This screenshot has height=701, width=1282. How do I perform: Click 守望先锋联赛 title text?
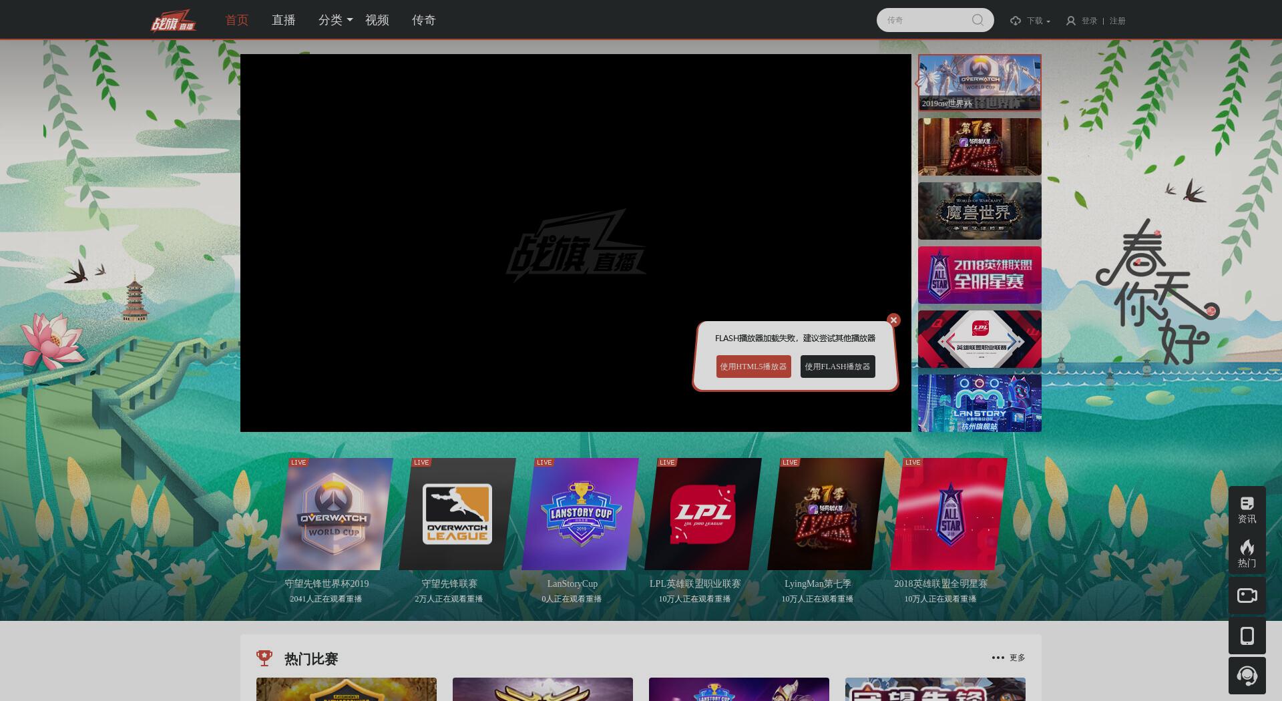coord(449,583)
